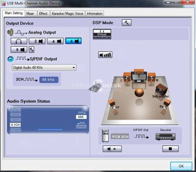Play the speaker test sound

pos(112,149)
